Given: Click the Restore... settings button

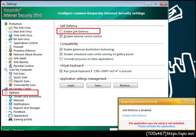Looking at the screenshot, I should [x=126, y=85].
